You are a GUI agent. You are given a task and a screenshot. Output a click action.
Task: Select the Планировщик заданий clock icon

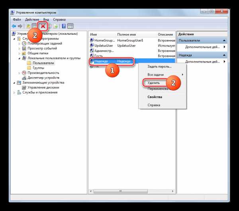click(x=24, y=44)
